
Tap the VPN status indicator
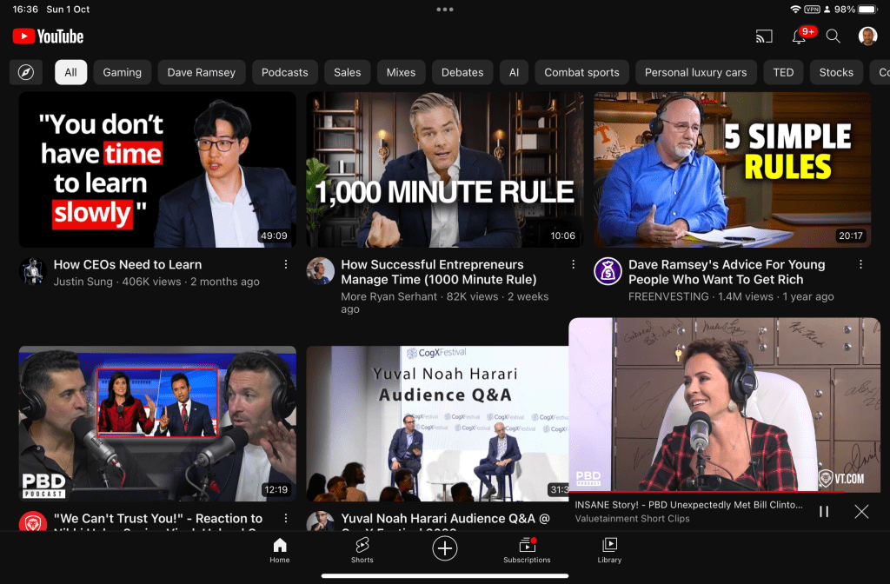click(x=813, y=9)
